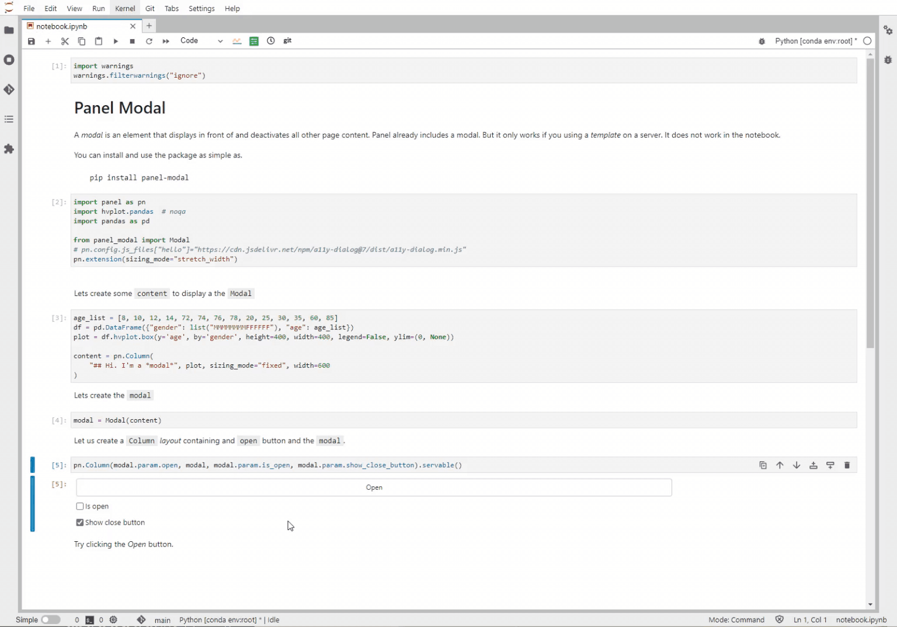Image resolution: width=897 pixels, height=627 pixels.
Task: Click the vertical scrollbar thumb
Action: (870, 203)
